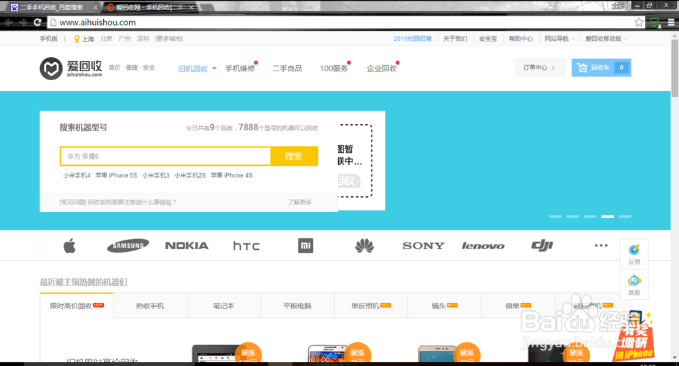Click the page vertical scrollbar thumb

[675, 69]
